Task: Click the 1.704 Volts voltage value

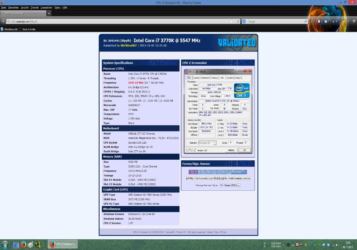Action: (x=134, y=119)
